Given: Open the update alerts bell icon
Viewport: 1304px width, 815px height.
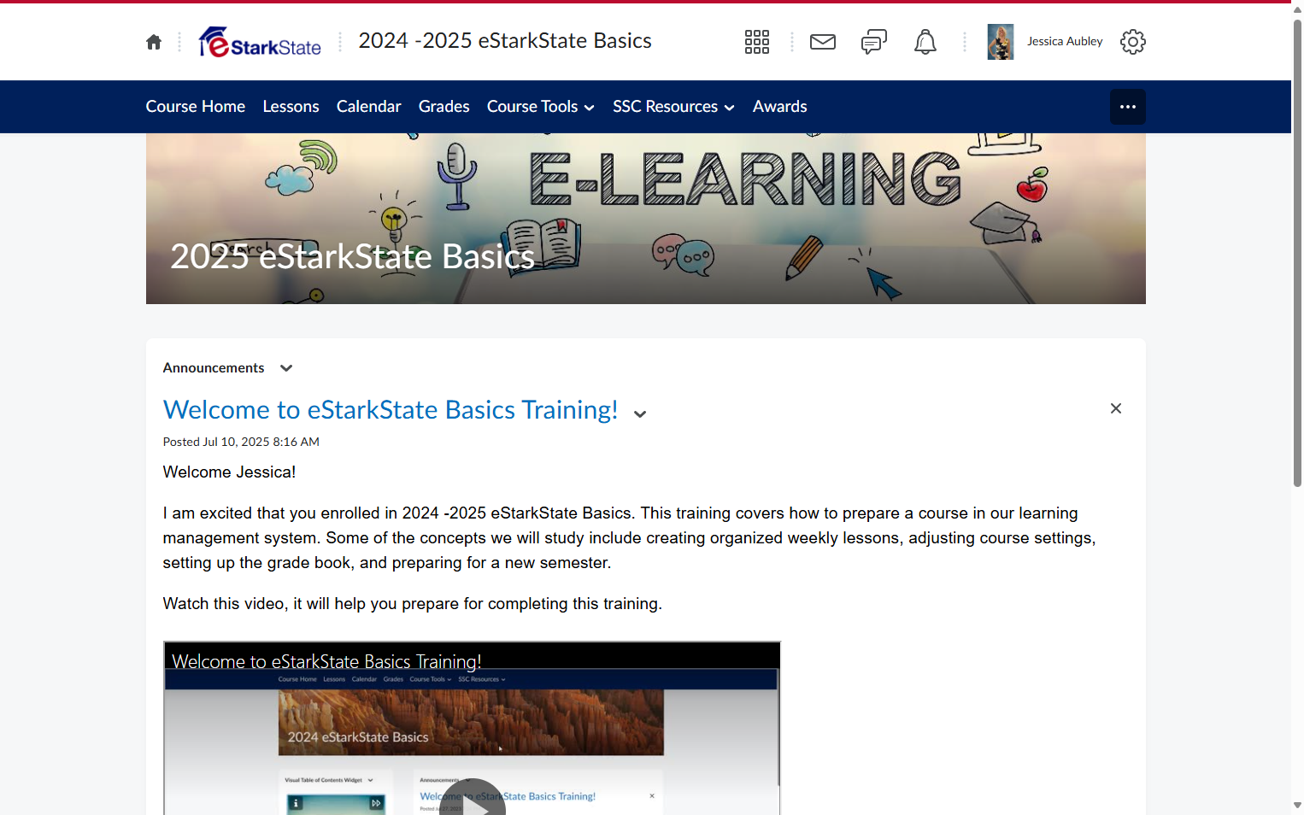Looking at the screenshot, I should [x=925, y=42].
